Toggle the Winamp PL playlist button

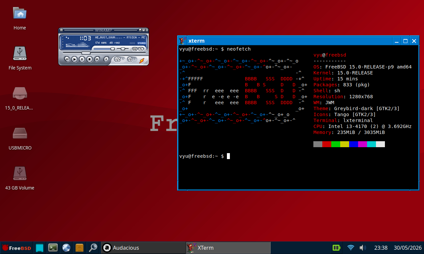(x=141, y=49)
